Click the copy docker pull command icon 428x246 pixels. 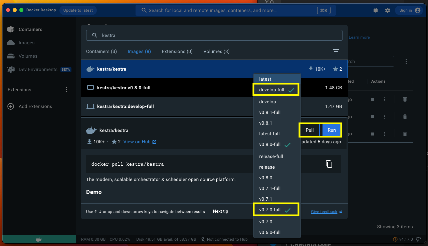click(329, 164)
